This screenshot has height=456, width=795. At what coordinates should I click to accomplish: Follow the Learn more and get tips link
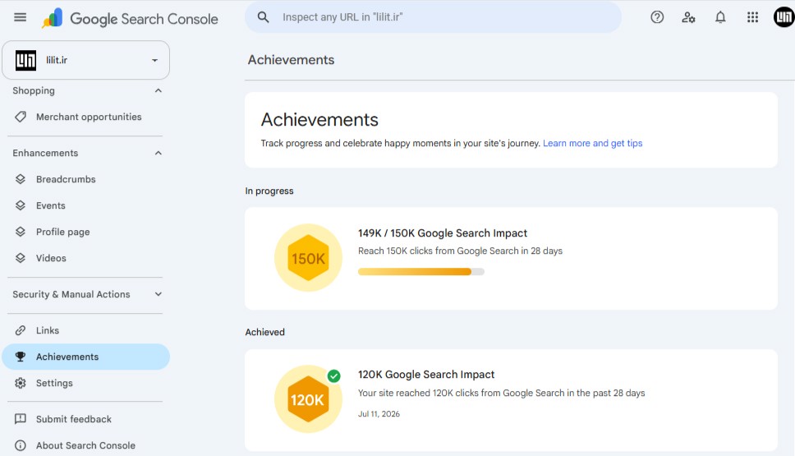[592, 144]
